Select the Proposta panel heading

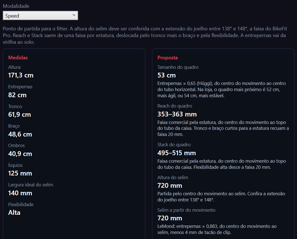pyautogui.click(x=168, y=58)
